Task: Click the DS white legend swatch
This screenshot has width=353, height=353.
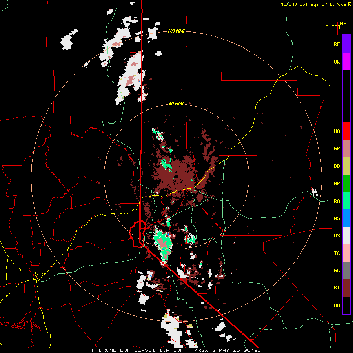Action: pyautogui.click(x=346, y=235)
